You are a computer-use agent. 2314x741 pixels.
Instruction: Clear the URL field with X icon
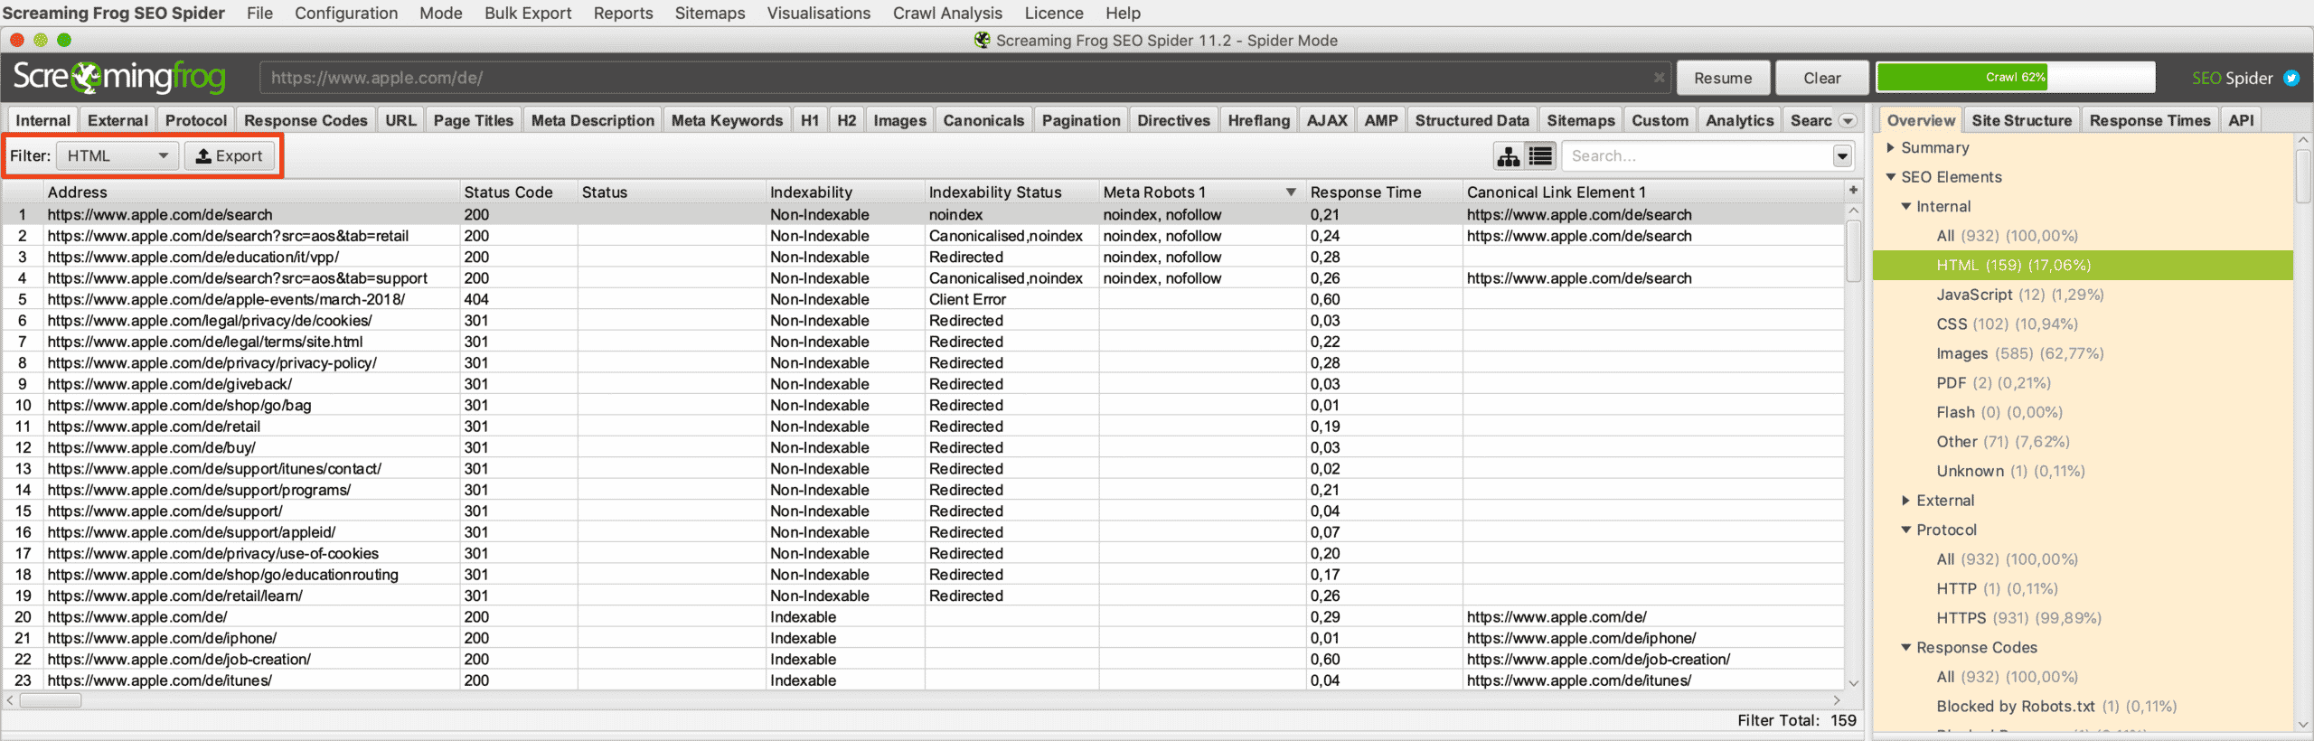[x=1659, y=78]
